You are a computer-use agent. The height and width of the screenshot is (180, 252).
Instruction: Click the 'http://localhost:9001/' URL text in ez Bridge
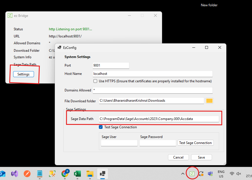(x=65, y=36)
